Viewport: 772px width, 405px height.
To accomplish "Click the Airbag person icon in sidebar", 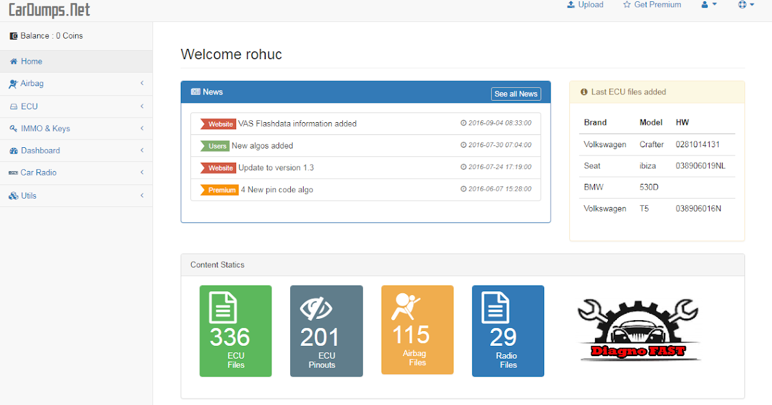I will click(14, 84).
